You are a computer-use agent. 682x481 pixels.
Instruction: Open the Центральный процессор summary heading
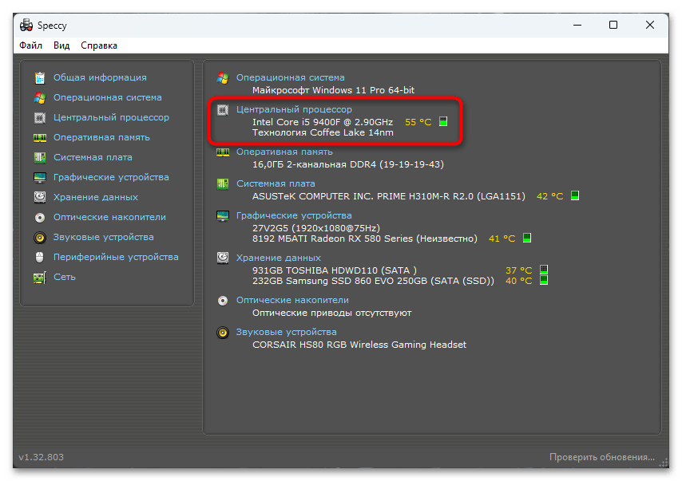pos(294,109)
